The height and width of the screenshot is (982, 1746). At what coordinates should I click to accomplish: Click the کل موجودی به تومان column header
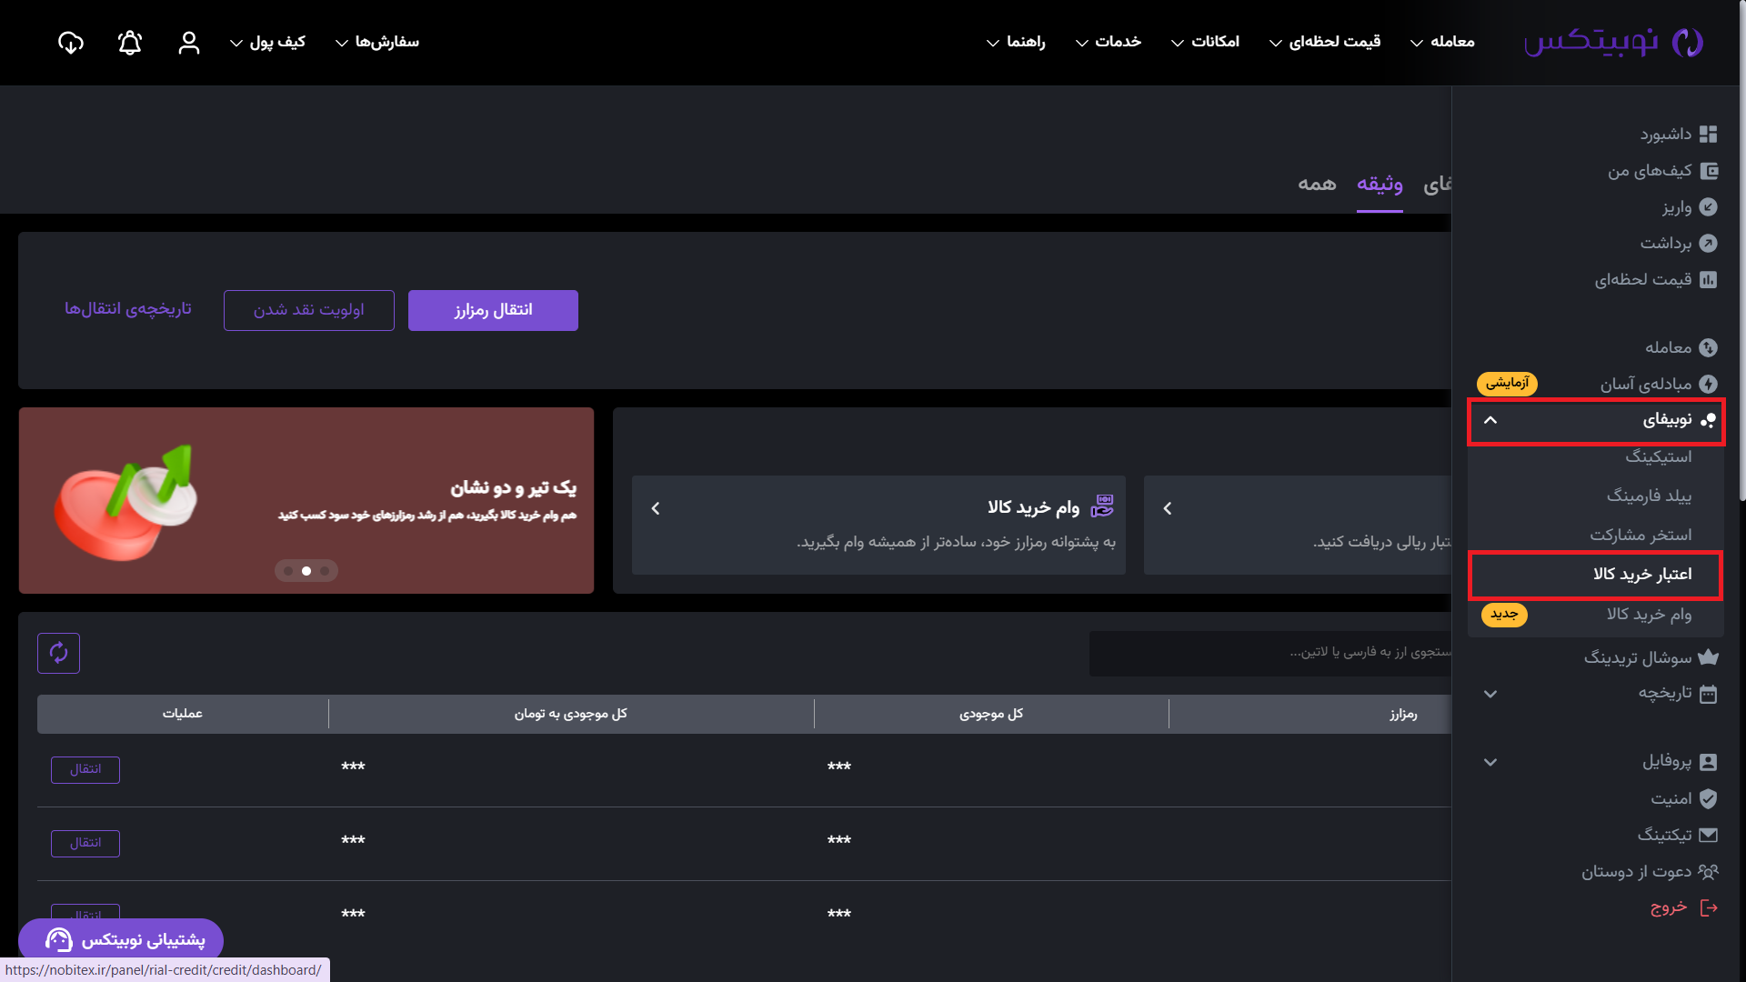point(571,714)
